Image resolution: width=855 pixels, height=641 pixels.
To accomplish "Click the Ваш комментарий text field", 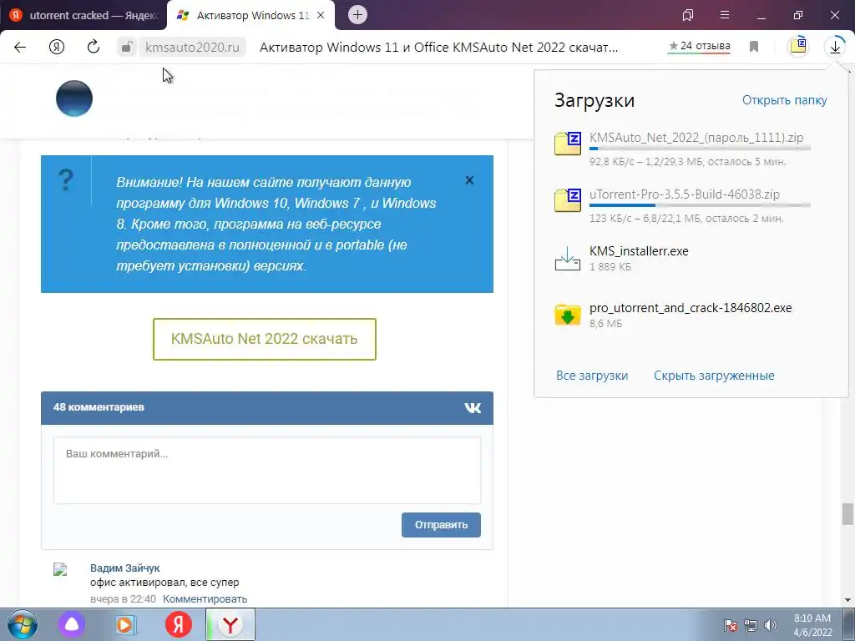I will 267,471.
